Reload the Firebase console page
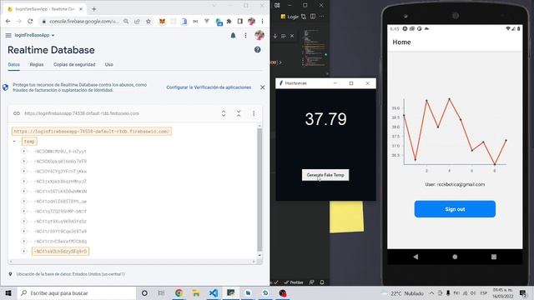 (x=30, y=22)
